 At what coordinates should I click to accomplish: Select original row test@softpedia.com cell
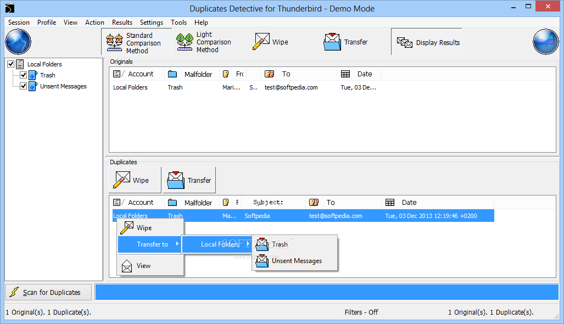[291, 87]
